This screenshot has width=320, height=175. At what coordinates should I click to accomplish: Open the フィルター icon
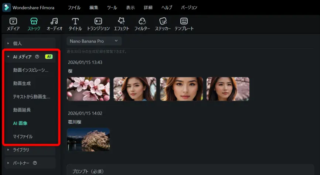142,21
